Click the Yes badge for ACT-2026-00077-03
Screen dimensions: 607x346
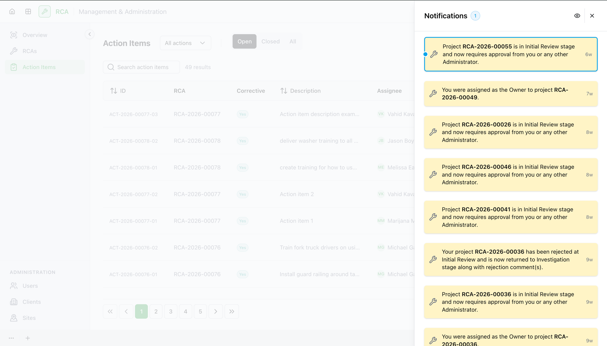[242, 114]
